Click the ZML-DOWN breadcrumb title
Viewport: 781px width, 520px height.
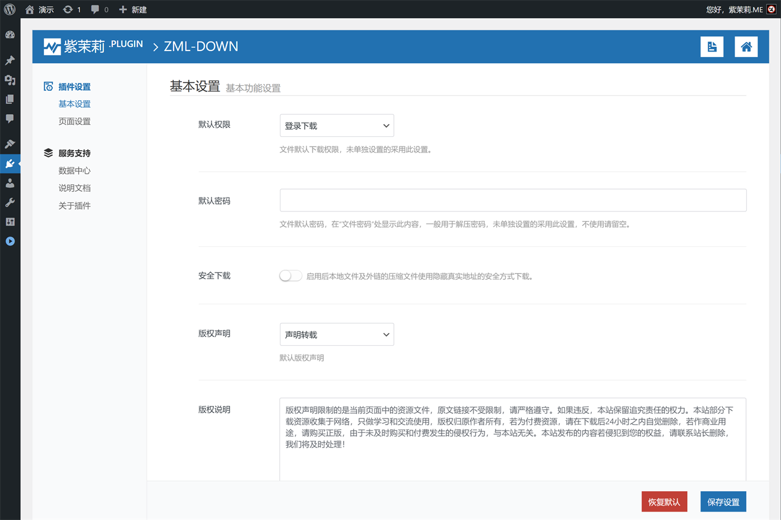pos(201,46)
